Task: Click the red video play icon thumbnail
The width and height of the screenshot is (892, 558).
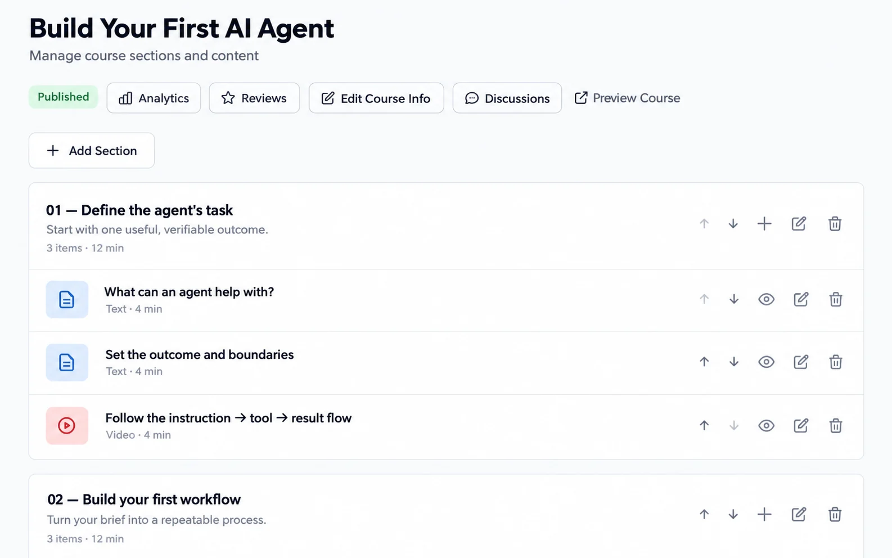Action: point(67,426)
